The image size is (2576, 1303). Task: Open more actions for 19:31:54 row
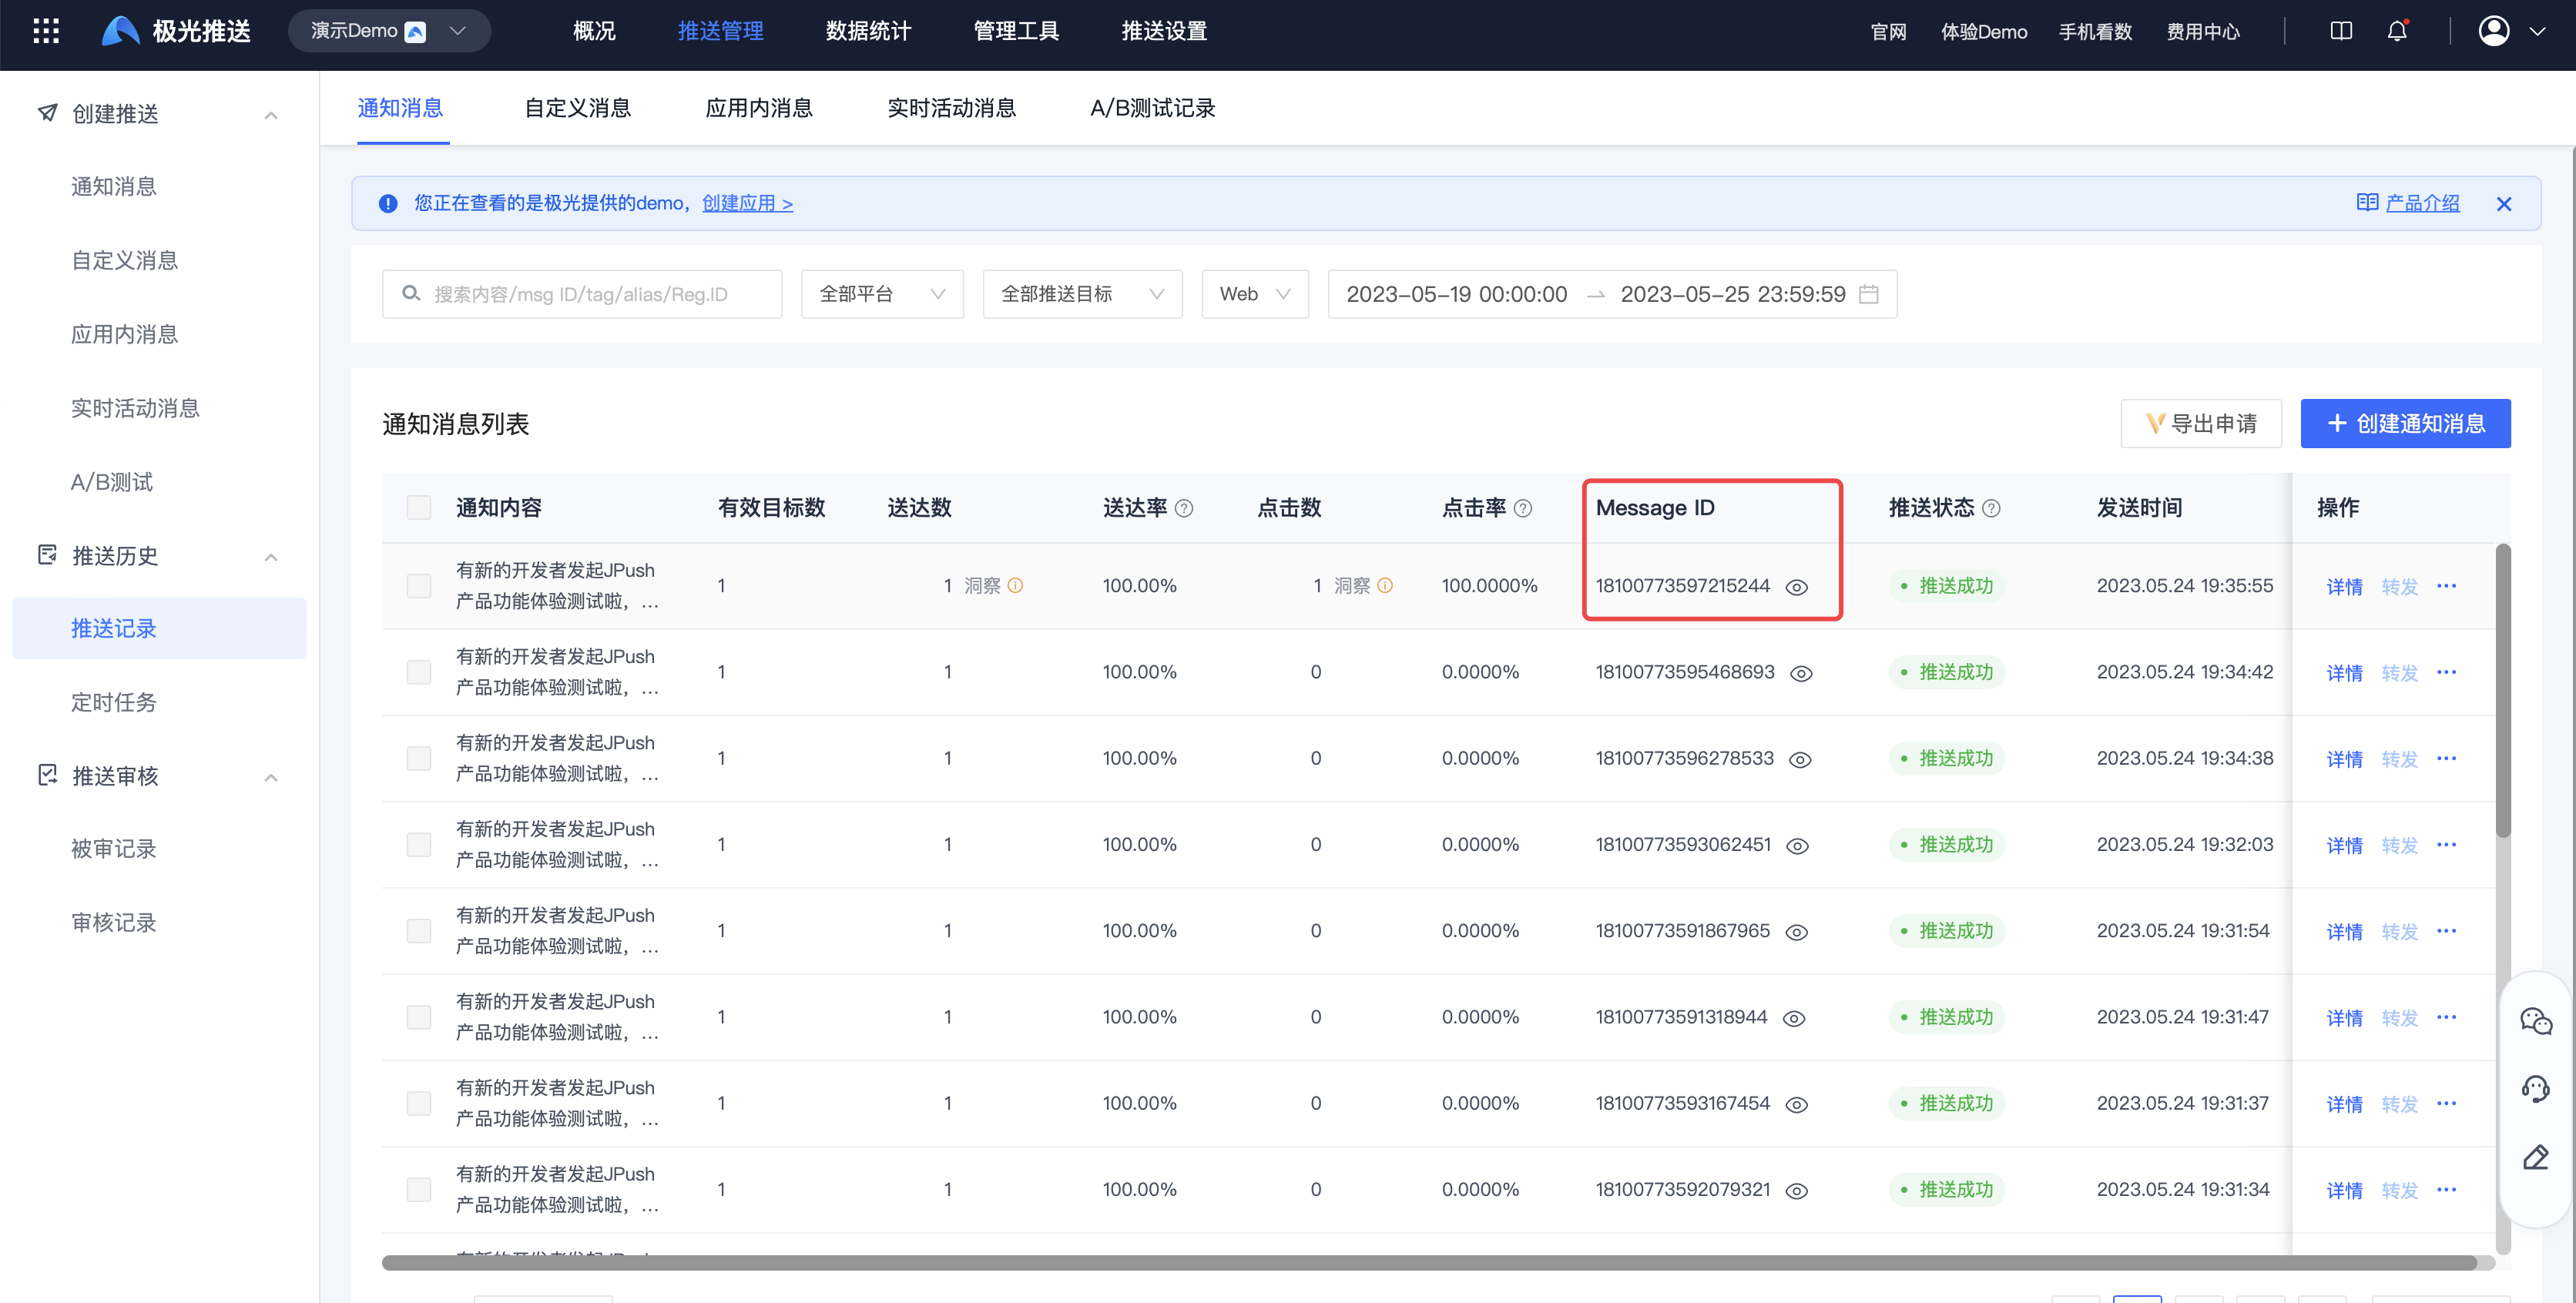[x=2446, y=930]
